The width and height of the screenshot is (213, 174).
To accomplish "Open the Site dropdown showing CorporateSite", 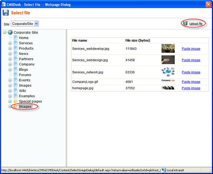I will 25,24.
